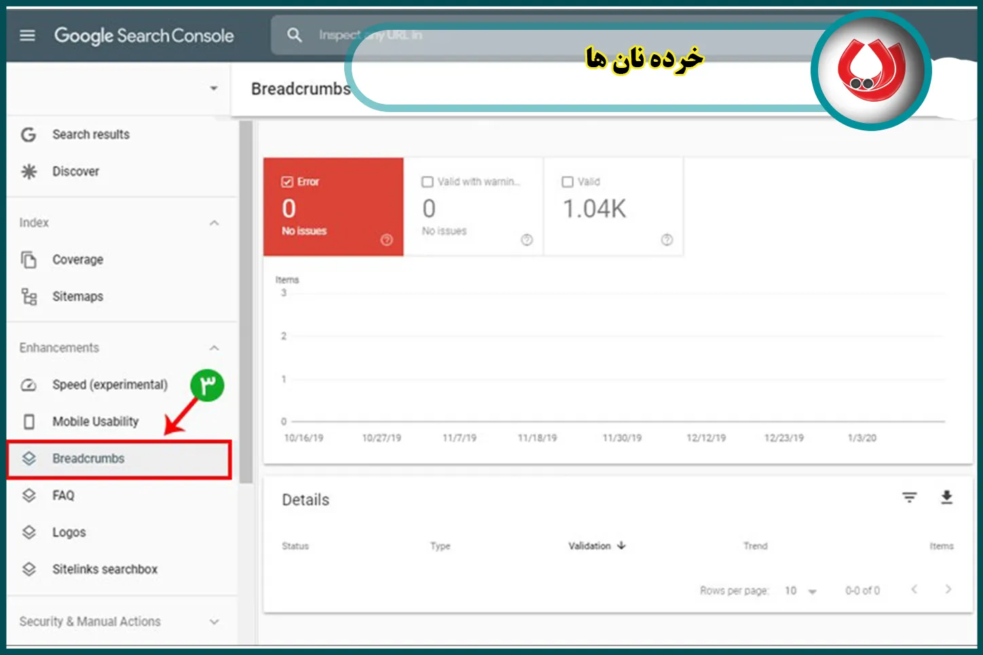Click the Items column header
This screenshot has height=655, width=983.
[x=942, y=546]
